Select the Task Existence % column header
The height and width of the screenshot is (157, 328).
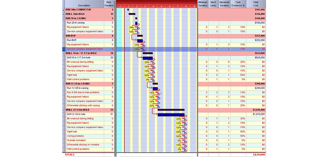tap(238, 4)
